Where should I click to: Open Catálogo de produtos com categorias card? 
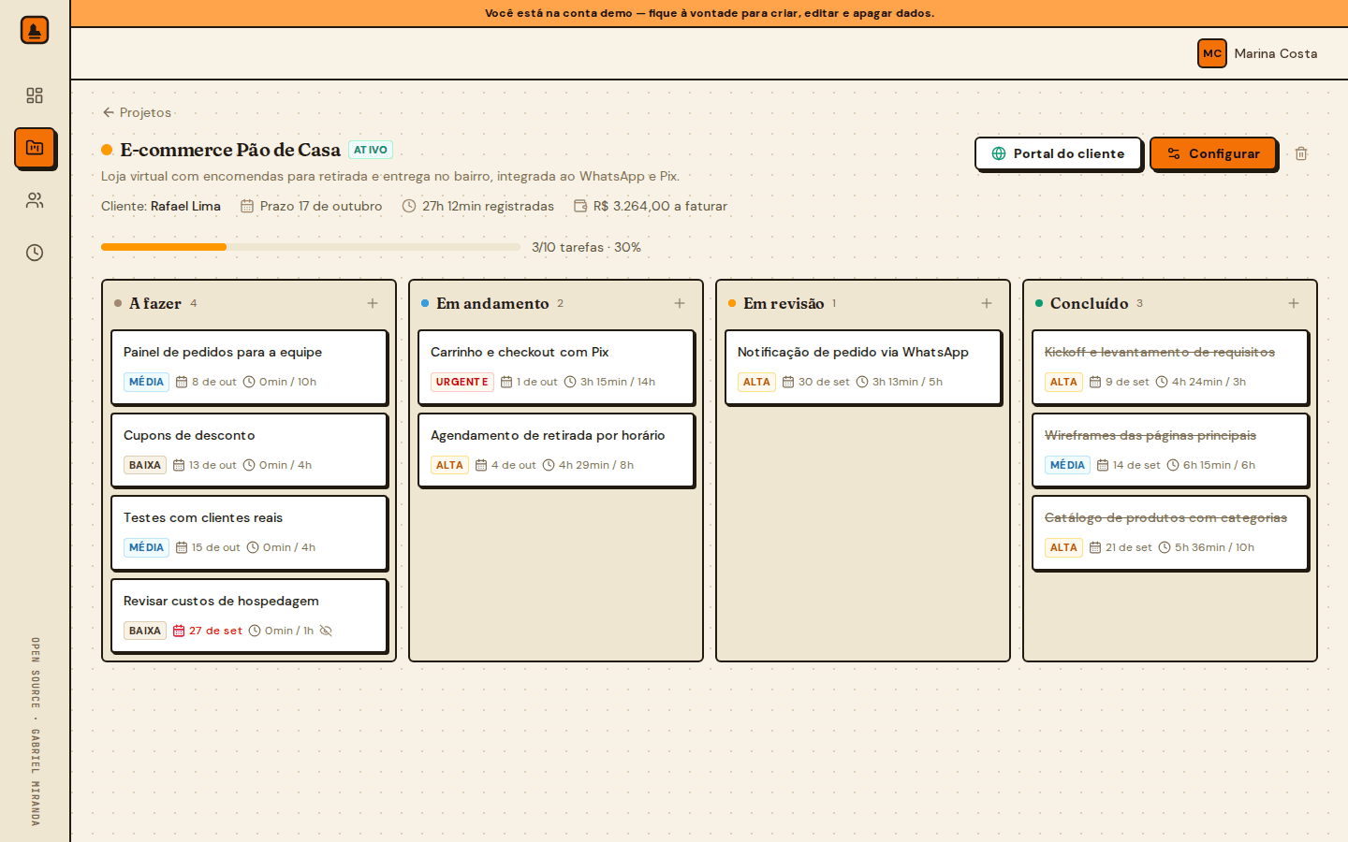[x=1170, y=532]
